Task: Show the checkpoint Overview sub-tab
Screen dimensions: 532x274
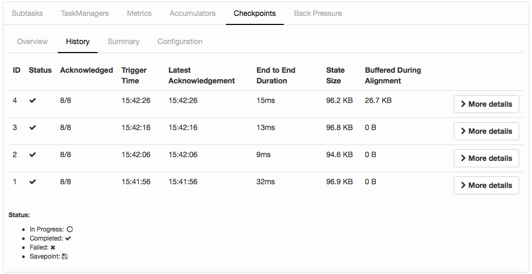Action: coord(32,41)
